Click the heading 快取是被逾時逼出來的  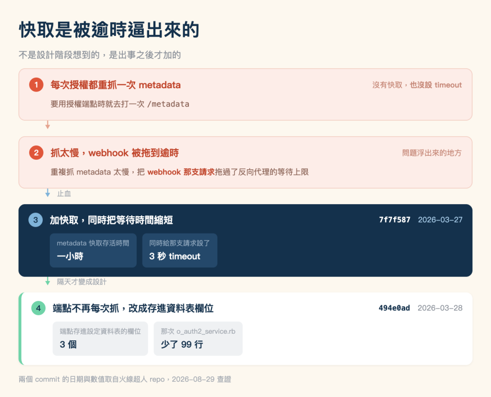(109, 30)
